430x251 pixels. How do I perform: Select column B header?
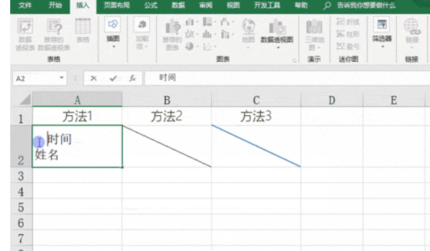coord(167,99)
